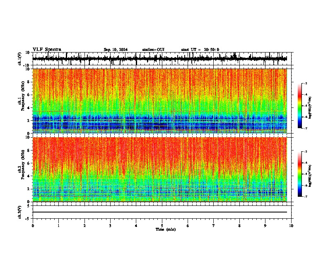Click the "-7" tick on ch.2 colorbar
This screenshot has height=253, width=328.
[306, 196]
